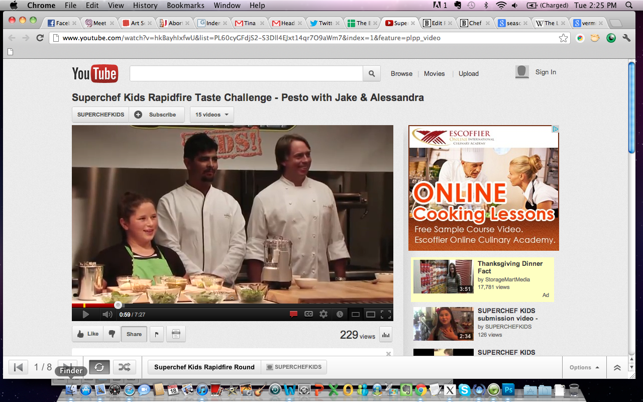Enter fullscreen mode in the video player
643x402 pixels.
[x=386, y=315]
